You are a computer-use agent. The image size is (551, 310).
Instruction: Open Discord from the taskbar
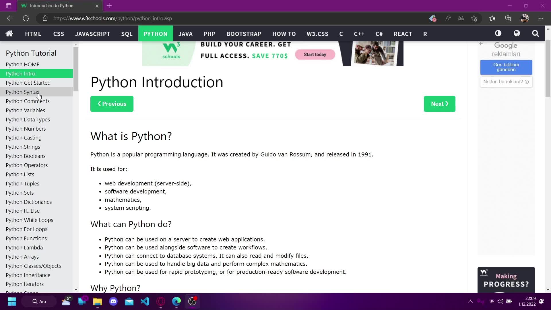pyautogui.click(x=113, y=301)
